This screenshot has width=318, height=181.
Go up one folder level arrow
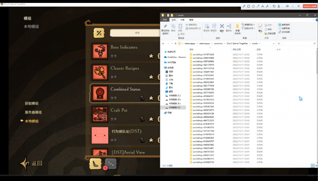click(176, 44)
